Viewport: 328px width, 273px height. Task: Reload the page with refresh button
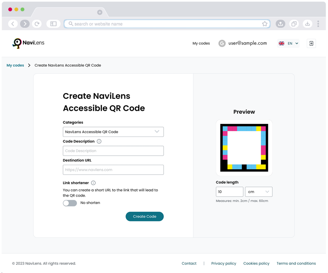37,24
